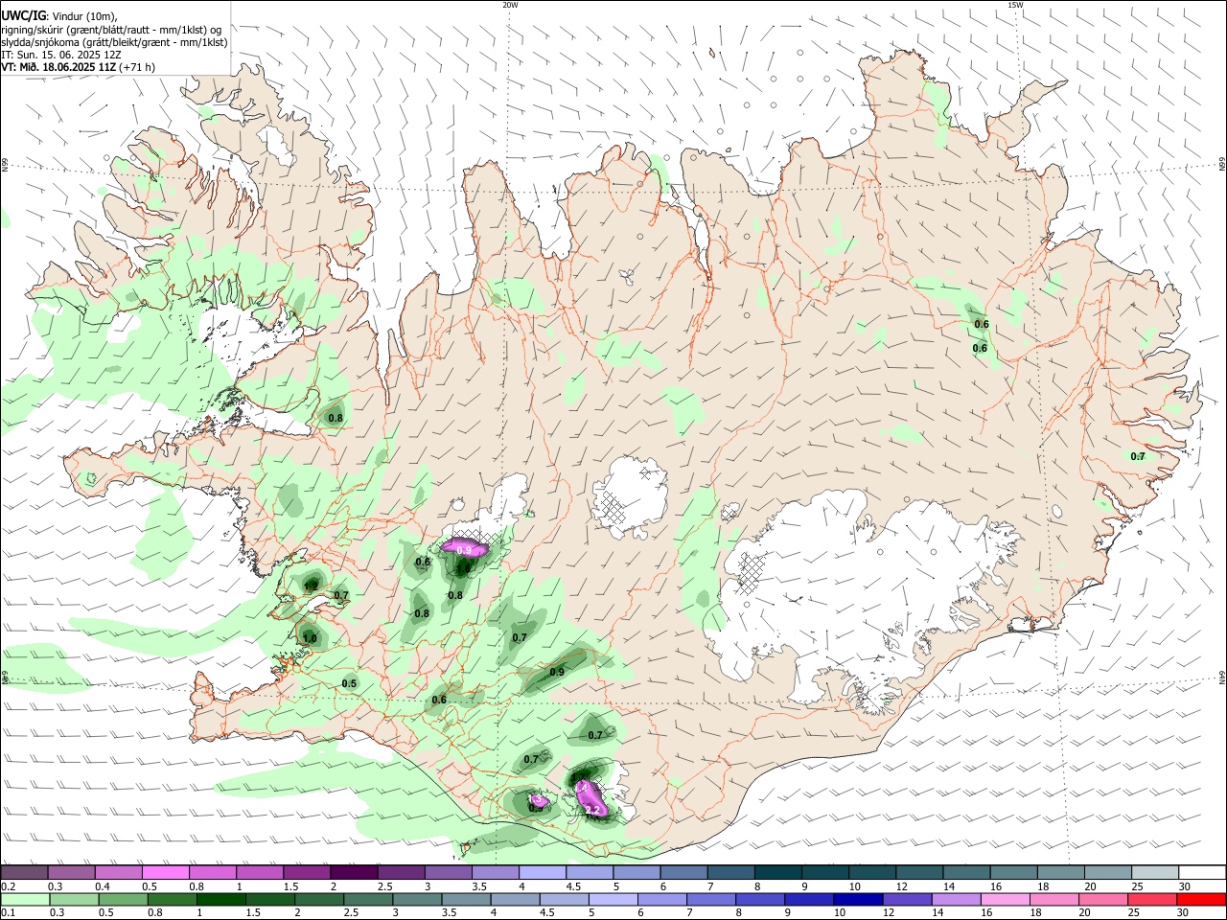
Task: Click the '0.1' label in the lower legend row
Action: tap(7, 913)
